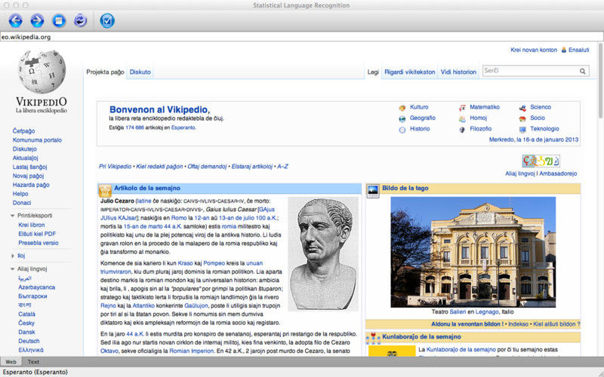Click the Bonvenon al Vikipedio heading link
This screenshot has width=604, height=377.
coord(159,109)
